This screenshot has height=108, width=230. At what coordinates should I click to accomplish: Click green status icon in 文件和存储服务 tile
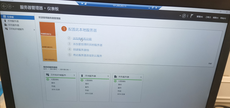[48, 79]
